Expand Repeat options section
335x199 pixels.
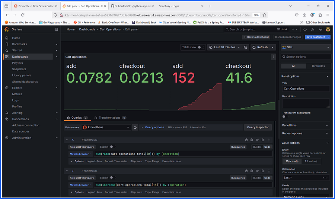pos(306,134)
